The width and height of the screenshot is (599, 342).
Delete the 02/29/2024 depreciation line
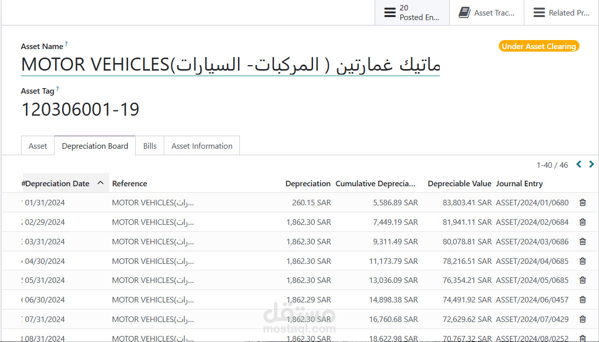[582, 222]
